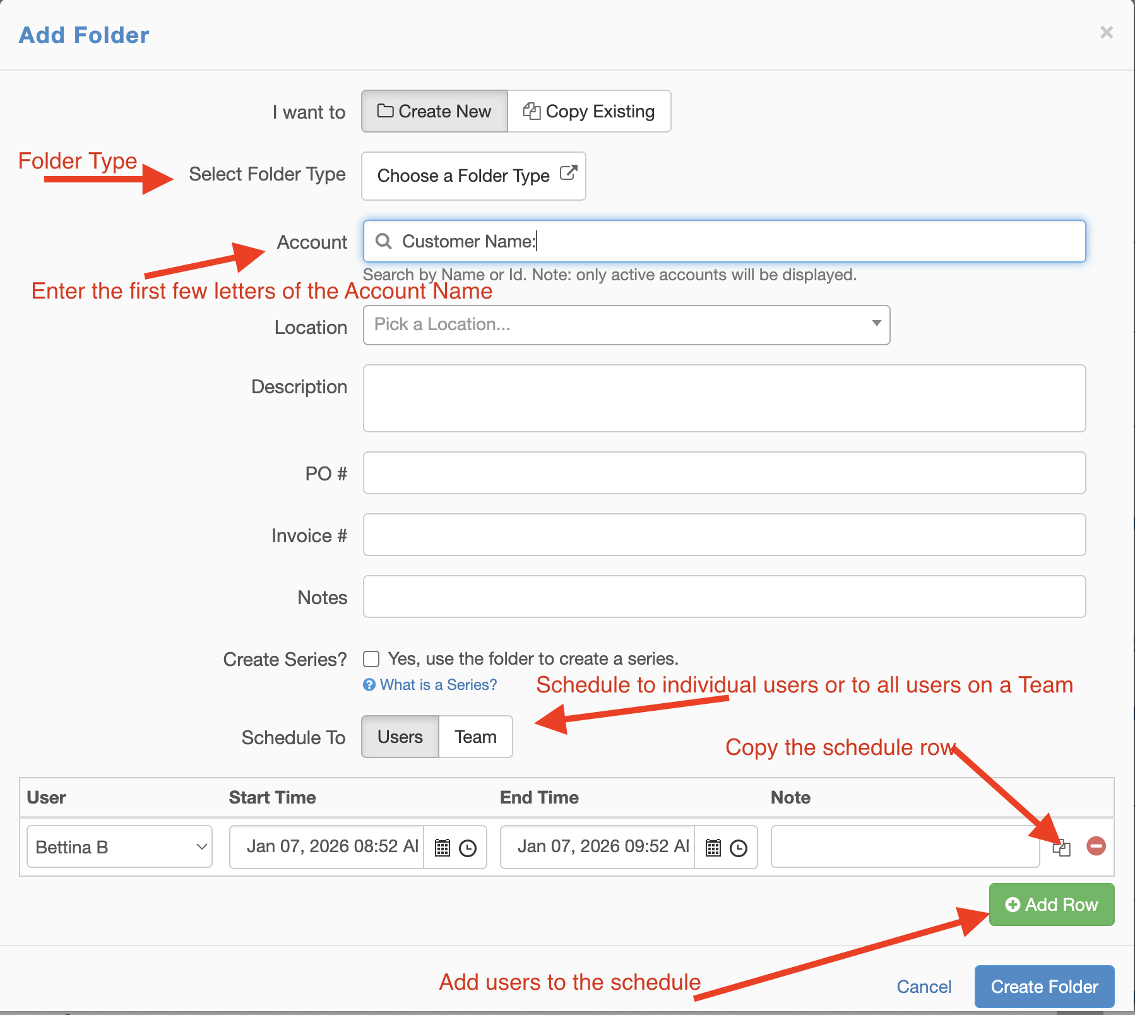This screenshot has height=1015, width=1135.
Task: Open the Bettina B user dropdown
Action: 119,846
